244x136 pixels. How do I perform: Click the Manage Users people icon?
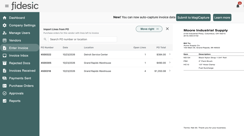pos(4,33)
